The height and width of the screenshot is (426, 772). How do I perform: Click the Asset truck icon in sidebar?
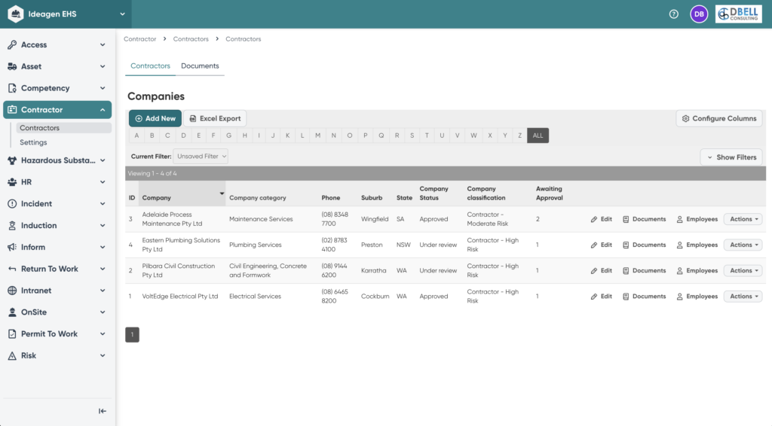[x=12, y=66]
